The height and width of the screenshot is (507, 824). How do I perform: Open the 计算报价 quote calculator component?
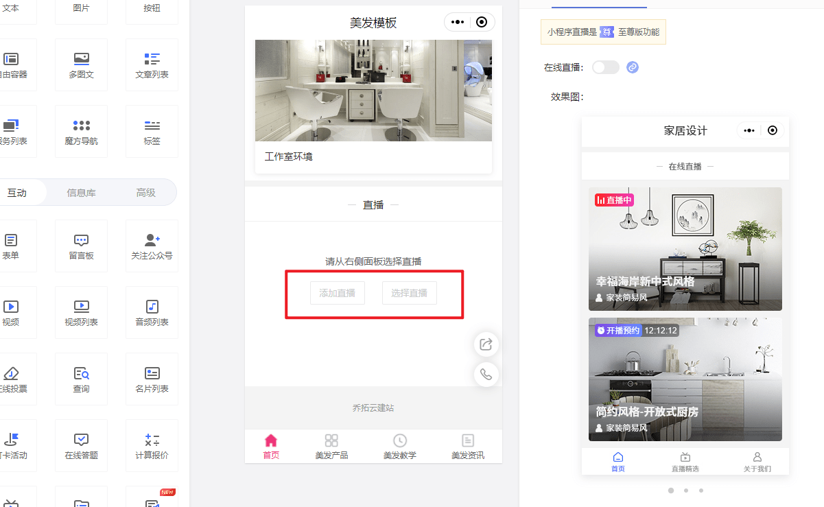[x=152, y=445]
